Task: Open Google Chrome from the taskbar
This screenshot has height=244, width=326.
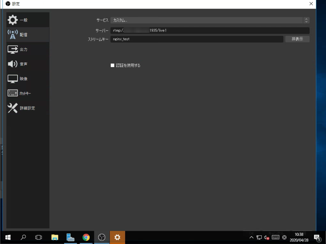Action: (86, 237)
